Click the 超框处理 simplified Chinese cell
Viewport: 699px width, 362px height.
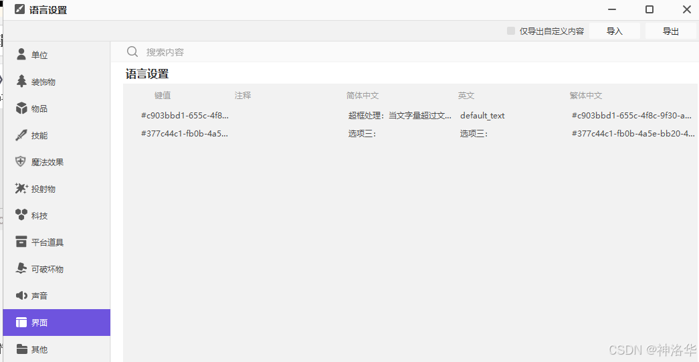pyautogui.click(x=400, y=116)
